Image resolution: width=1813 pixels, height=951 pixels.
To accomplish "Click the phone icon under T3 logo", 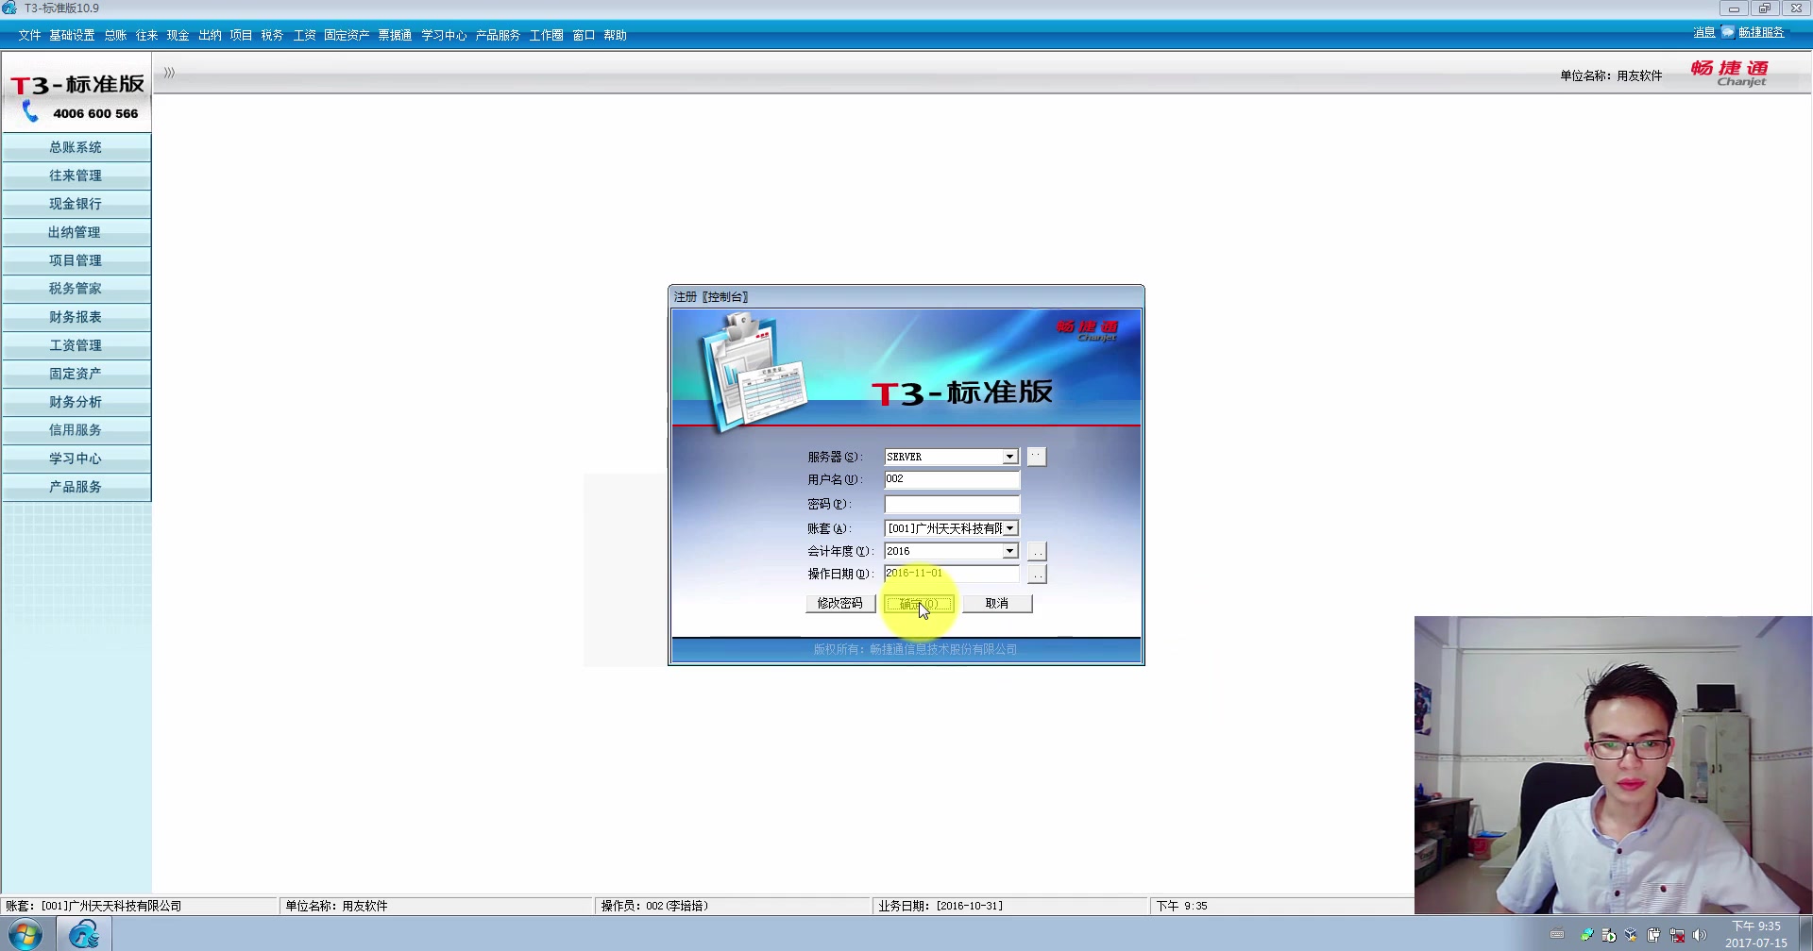I will (30, 112).
